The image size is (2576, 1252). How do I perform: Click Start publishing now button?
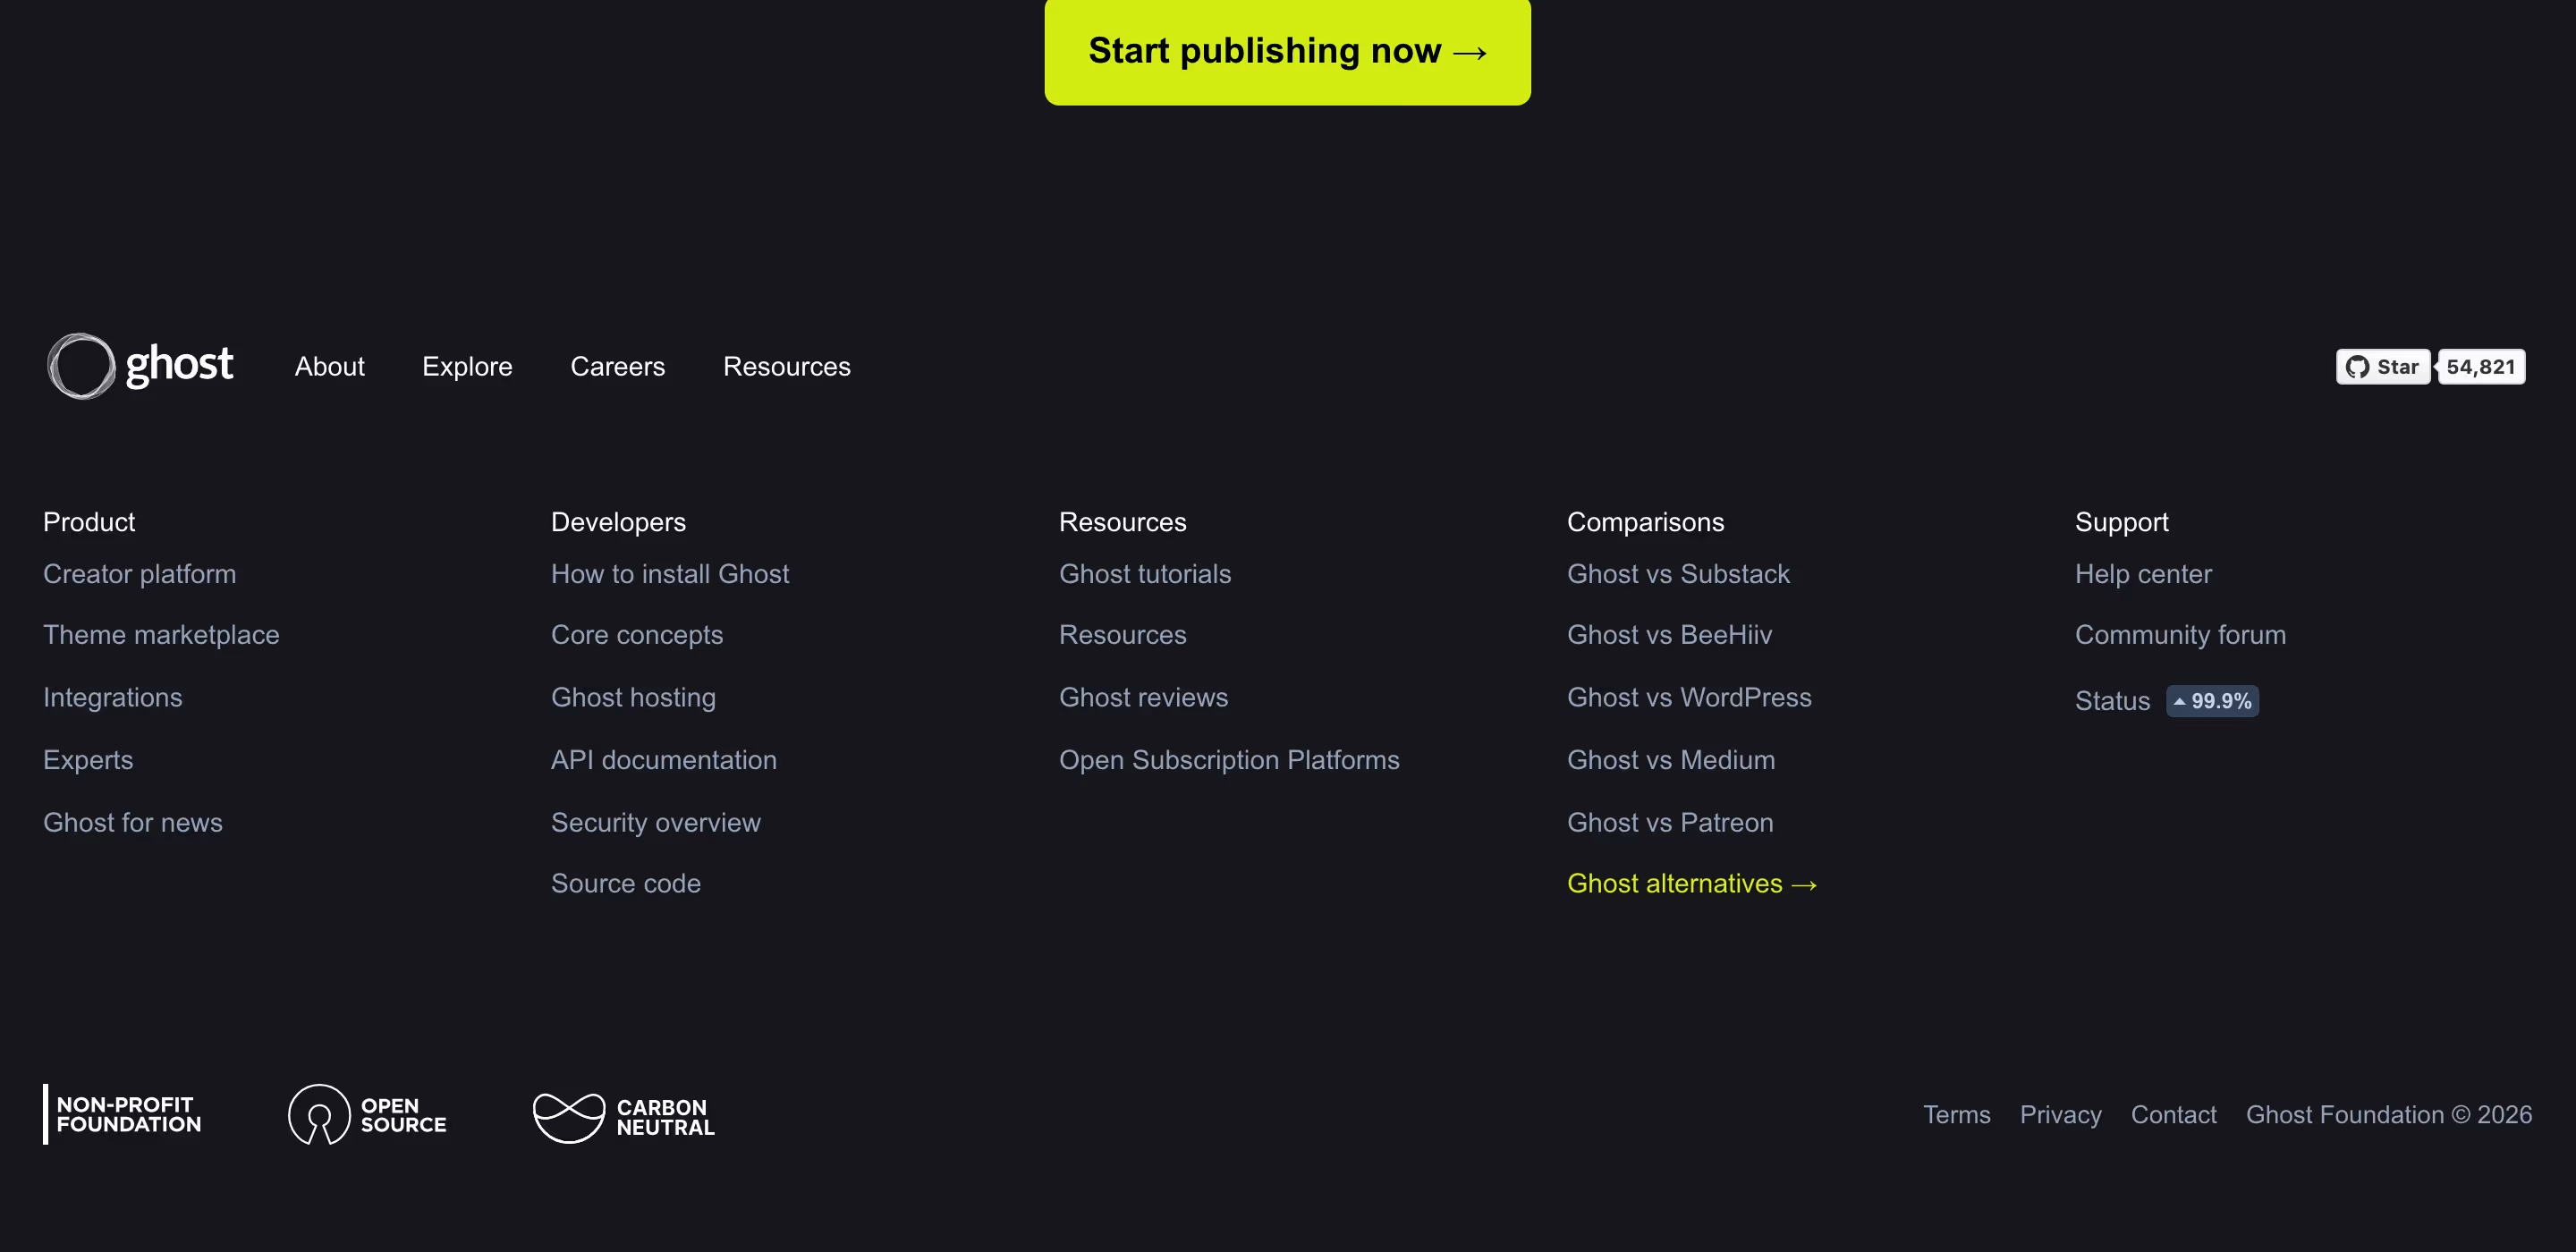tap(1288, 51)
